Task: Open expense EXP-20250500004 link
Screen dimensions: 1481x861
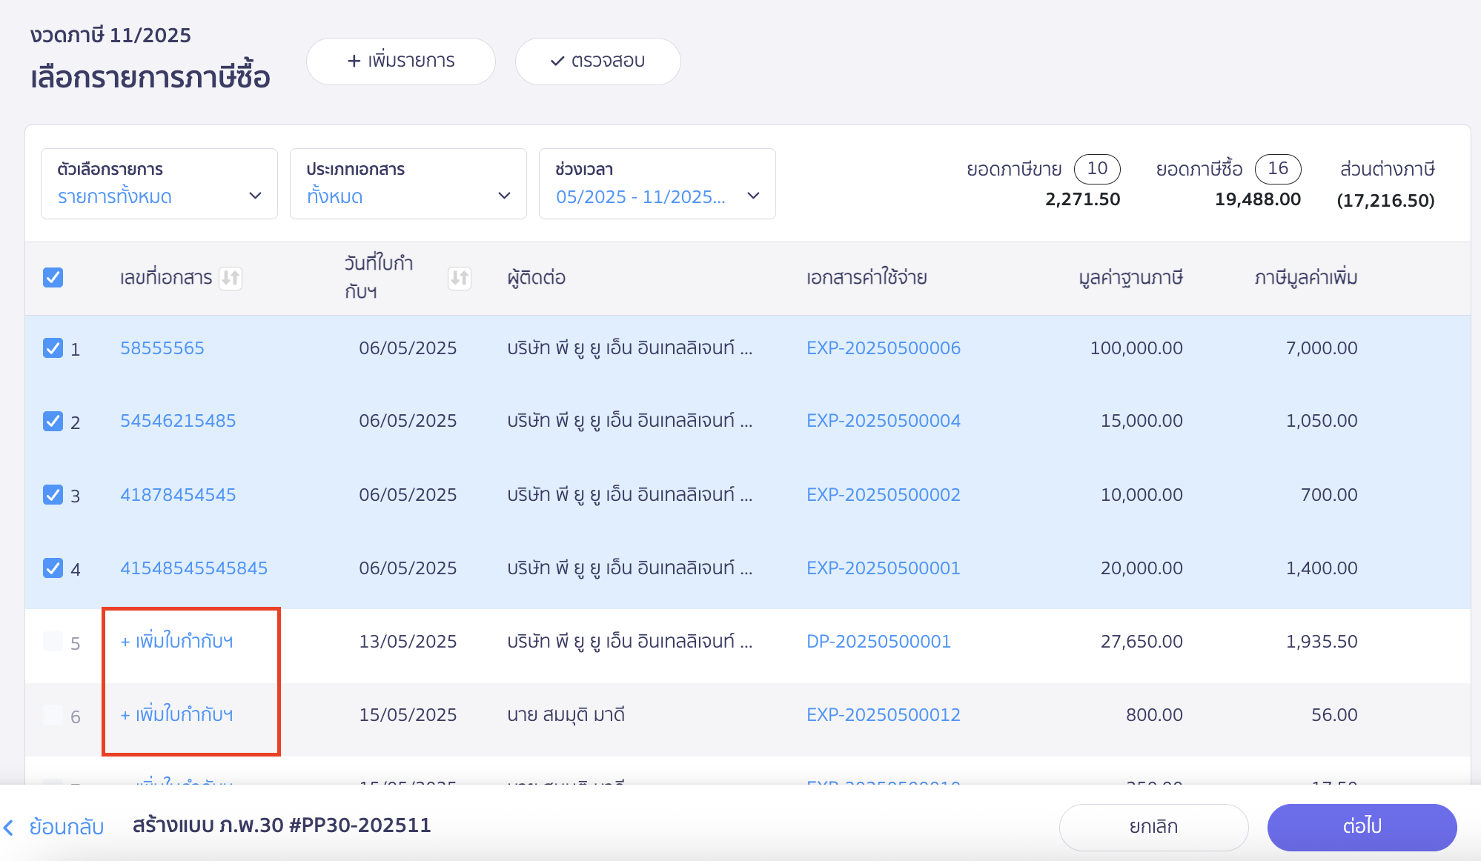Action: 883,421
